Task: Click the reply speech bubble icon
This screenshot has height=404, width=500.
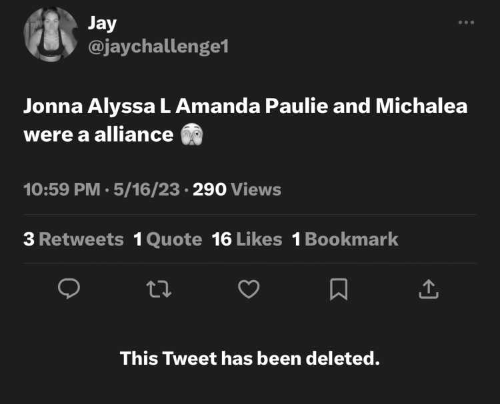Action: point(69,288)
